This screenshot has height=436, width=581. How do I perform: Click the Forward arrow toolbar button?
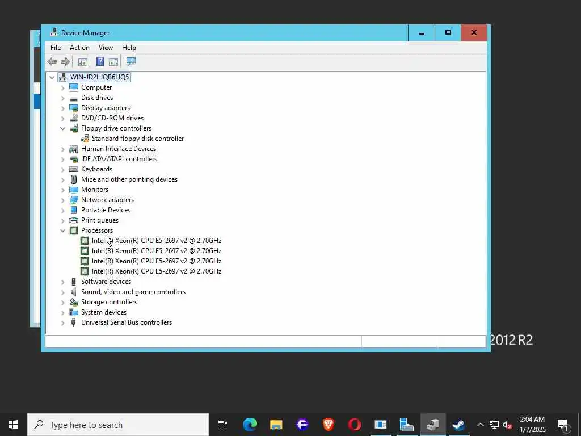point(65,61)
